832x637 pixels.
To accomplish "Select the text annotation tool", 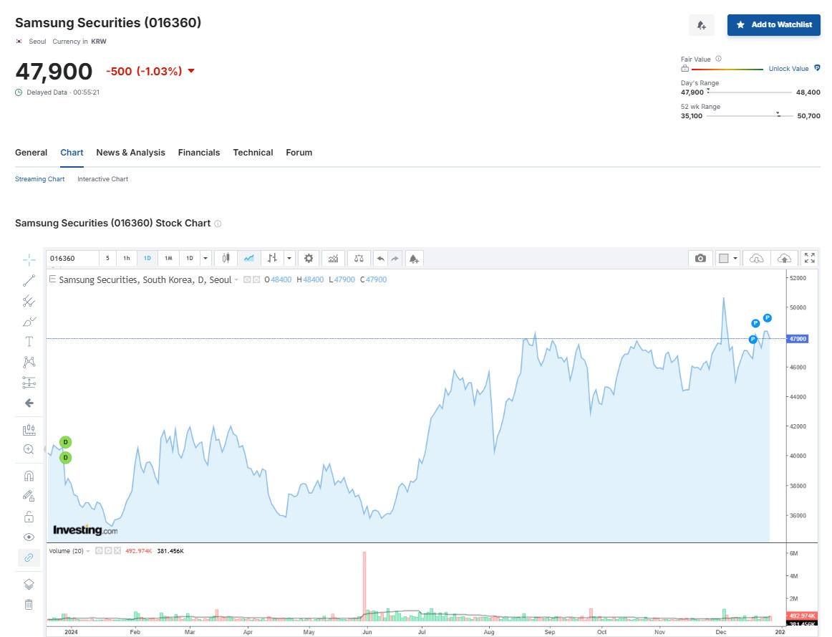I will (x=29, y=341).
